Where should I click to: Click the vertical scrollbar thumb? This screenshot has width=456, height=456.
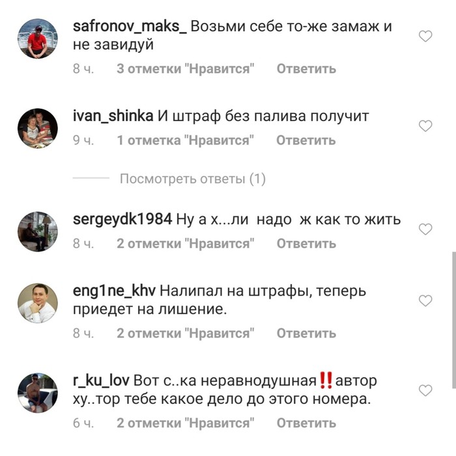pyautogui.click(x=454, y=321)
